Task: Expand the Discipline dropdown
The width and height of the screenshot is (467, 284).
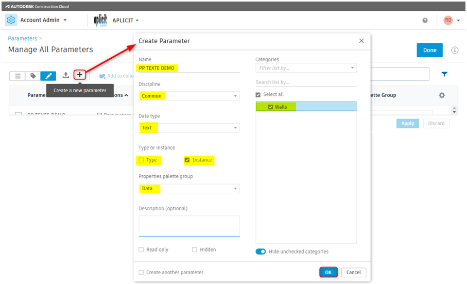Action: 189,96
